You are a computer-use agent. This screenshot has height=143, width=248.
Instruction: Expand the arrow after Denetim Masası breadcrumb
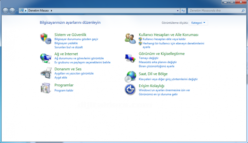pyautogui.click(x=51, y=11)
